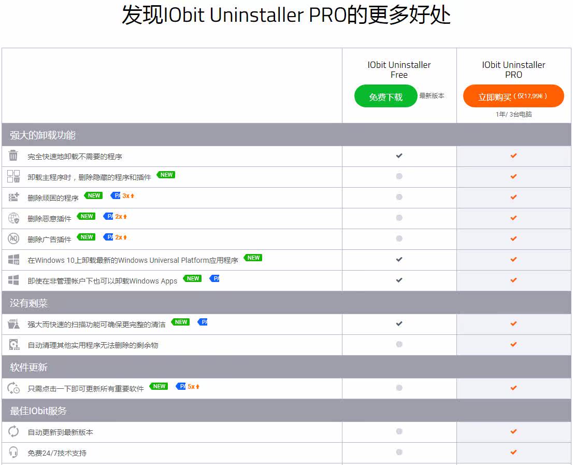This screenshot has width=573, height=465.
Task: Click the IObit Uninstaller Free column heading
Action: pos(399,70)
